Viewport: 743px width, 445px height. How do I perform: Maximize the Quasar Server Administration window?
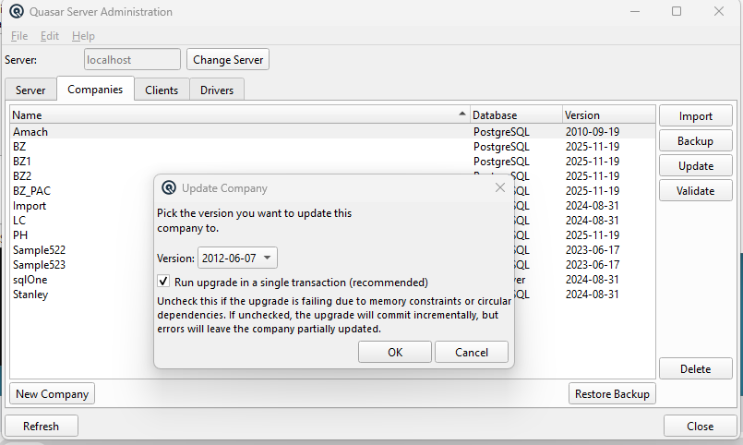[x=677, y=11]
